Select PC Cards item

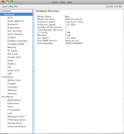pyautogui.click(x=12, y=51)
